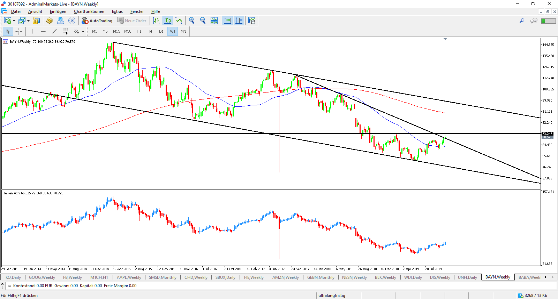Expand the new chart dropdown arrow

point(14,21)
